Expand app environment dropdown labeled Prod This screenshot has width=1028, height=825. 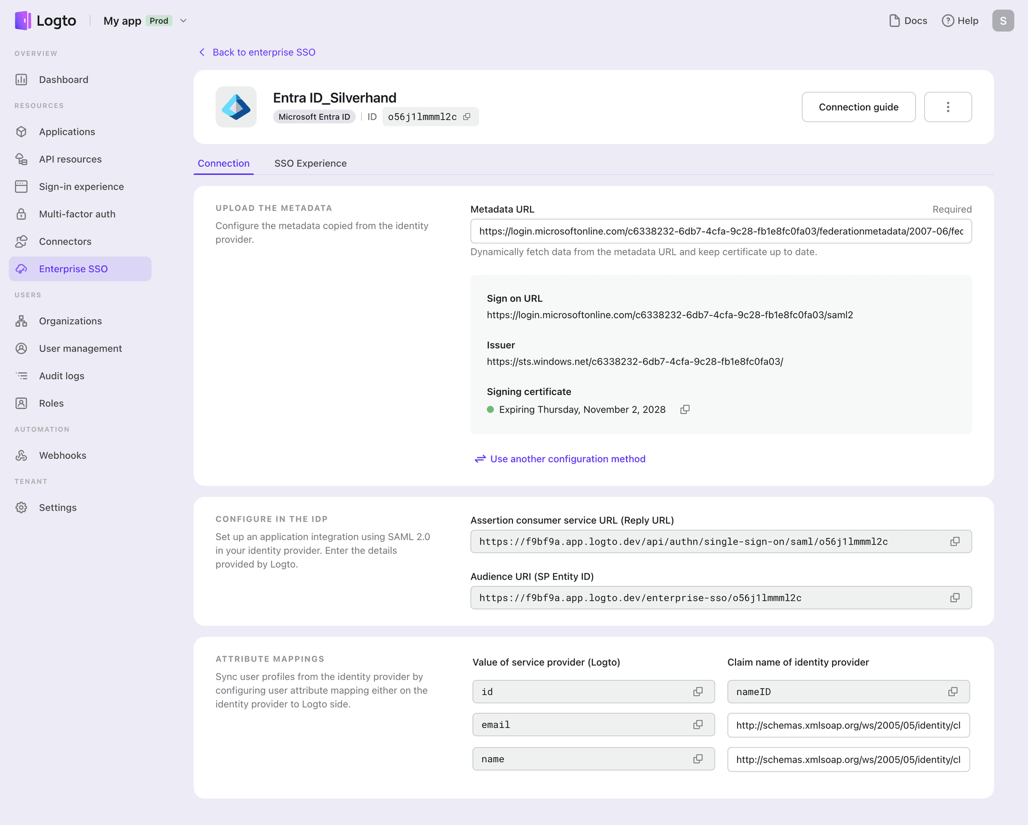(185, 20)
